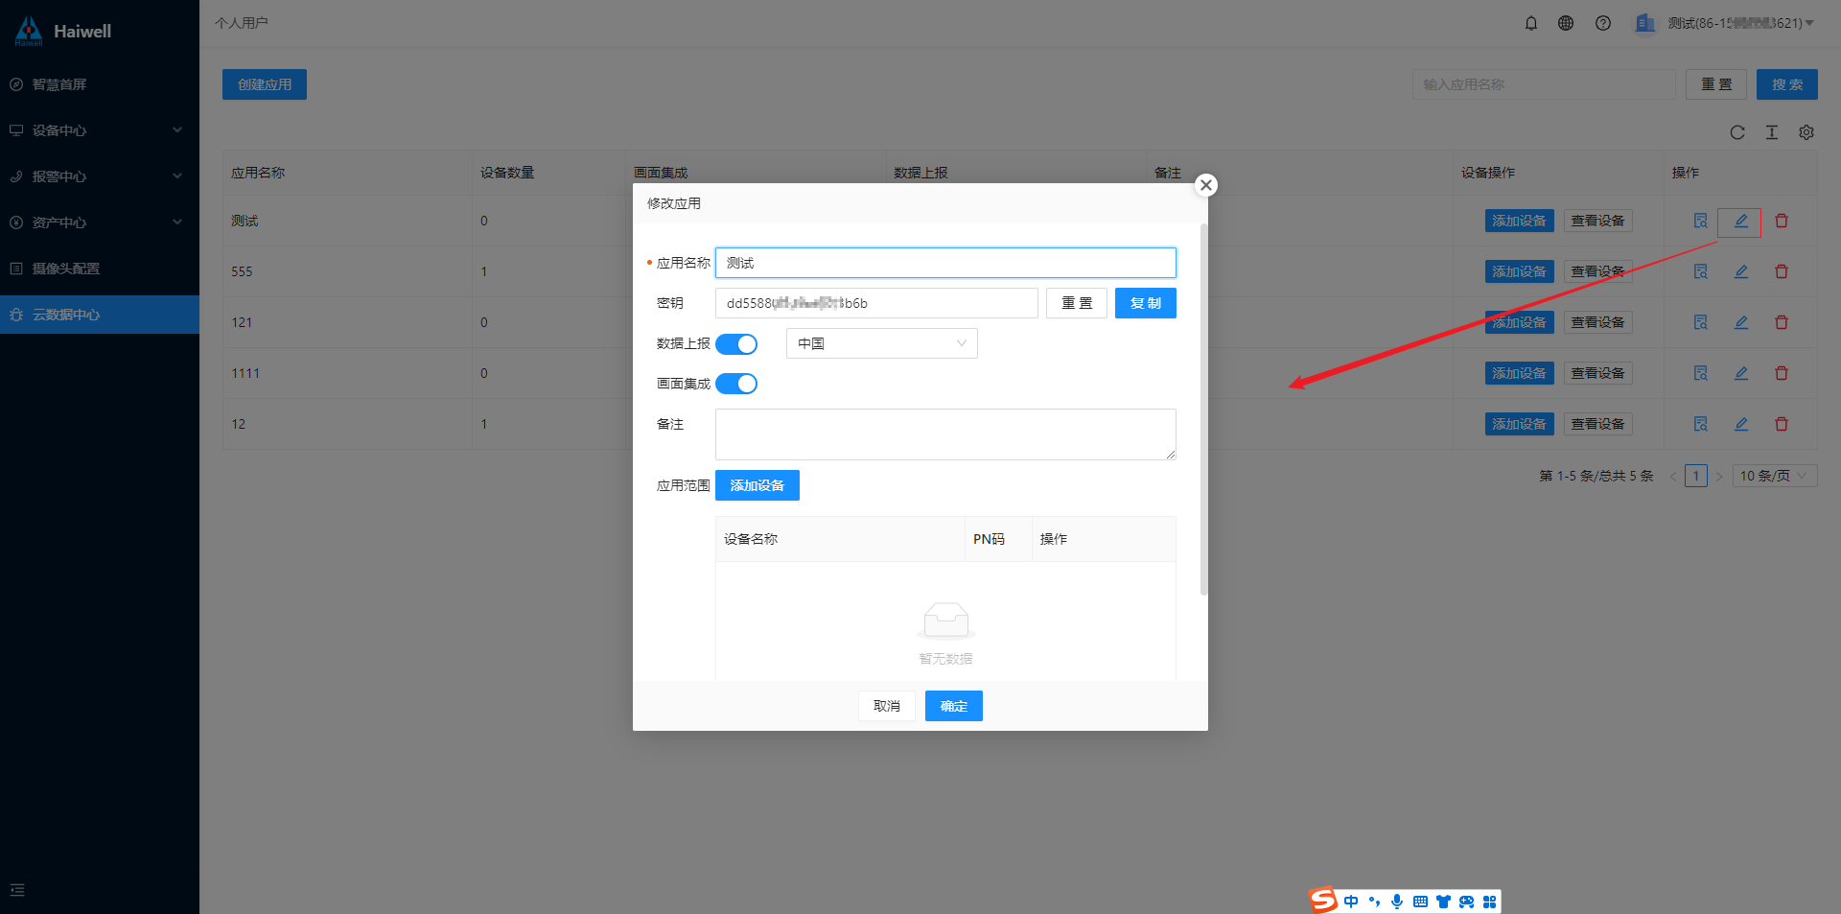
Task: Expand the 报警中心 sidebar menu
Action: pyautogui.click(x=100, y=176)
